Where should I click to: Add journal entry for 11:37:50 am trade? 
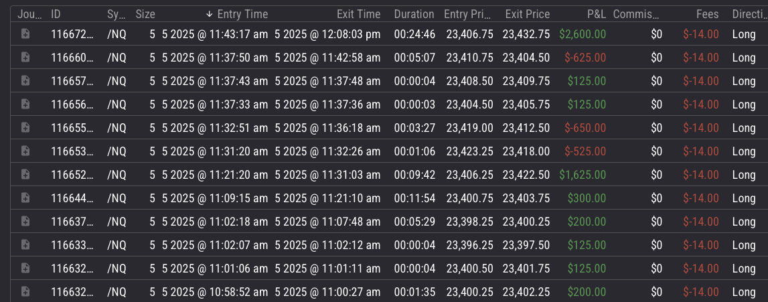(25, 58)
